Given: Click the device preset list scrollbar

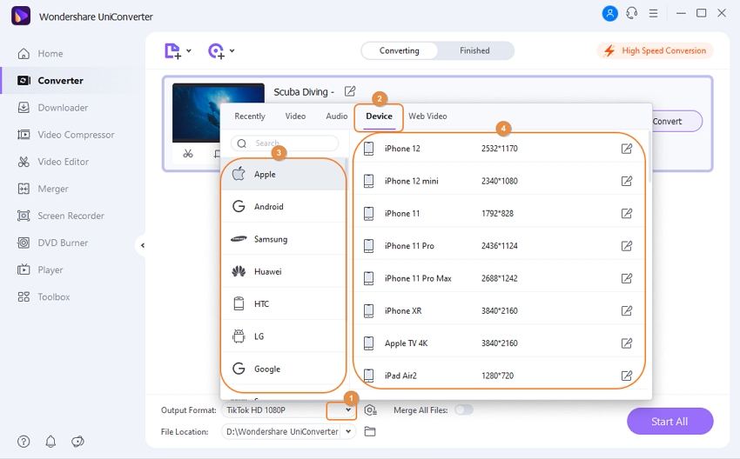Looking at the screenshot, I should tap(649, 158).
